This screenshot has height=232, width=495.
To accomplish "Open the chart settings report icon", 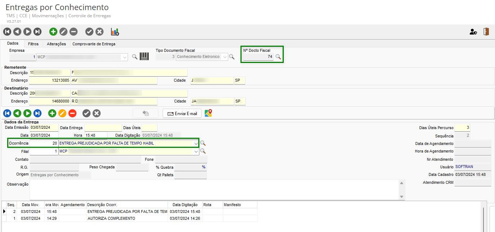I will [115, 32].
